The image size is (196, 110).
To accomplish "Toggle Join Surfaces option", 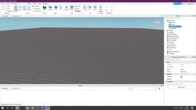I will [x=37, y=11].
